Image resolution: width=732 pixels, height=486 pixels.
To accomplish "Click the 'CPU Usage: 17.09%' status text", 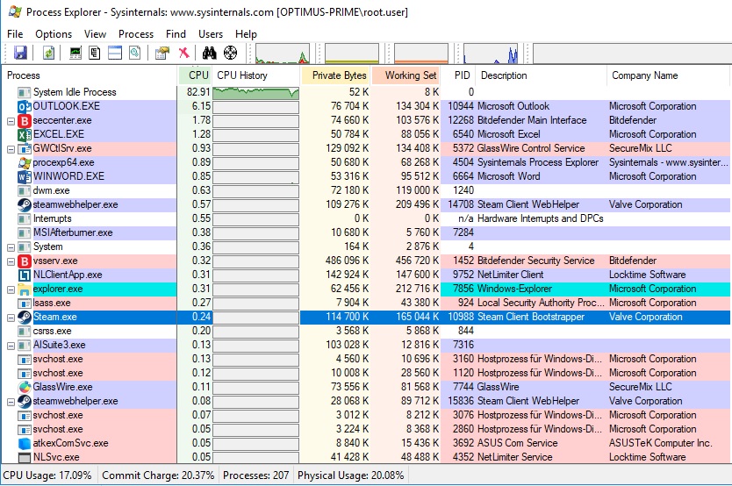I will click(47, 475).
